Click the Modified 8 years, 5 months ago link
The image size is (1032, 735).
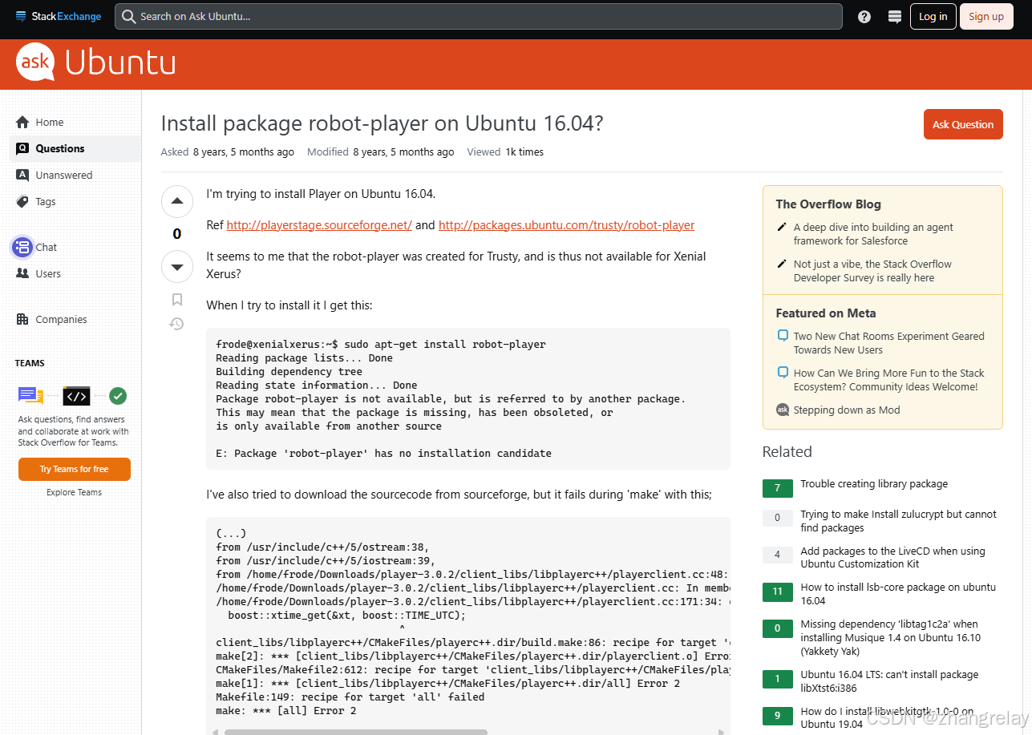[403, 151]
